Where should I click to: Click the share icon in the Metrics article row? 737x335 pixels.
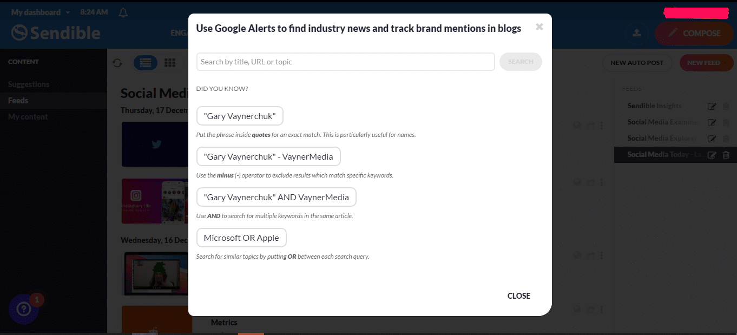(x=590, y=310)
